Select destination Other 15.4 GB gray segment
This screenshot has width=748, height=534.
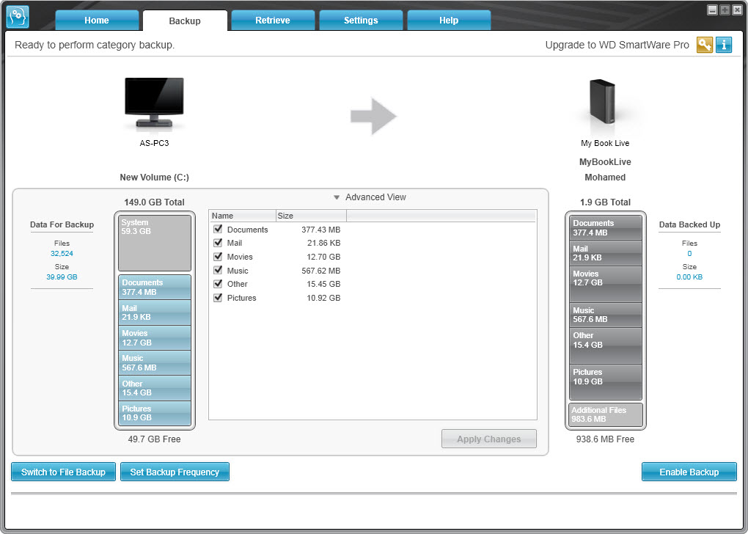pyautogui.click(x=605, y=346)
